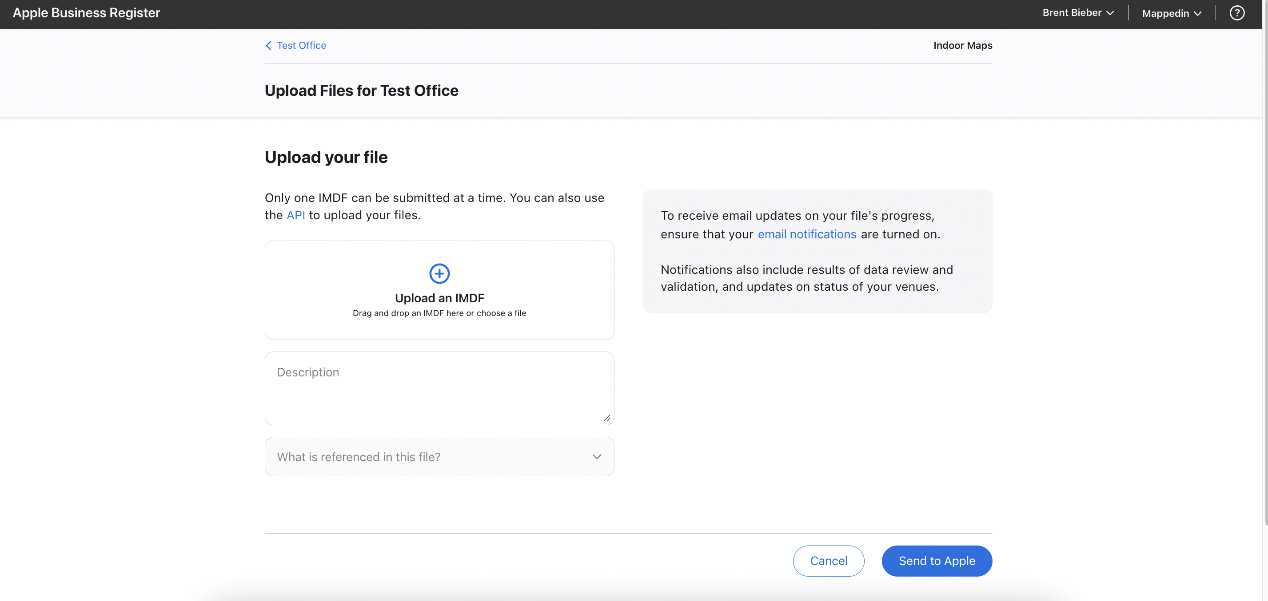
Task: Open the API link
Action: tap(295, 215)
